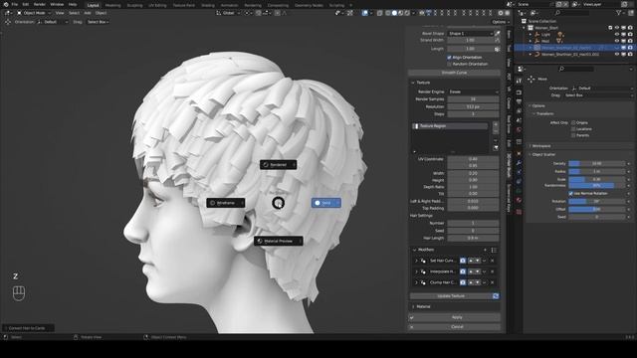The height and width of the screenshot is (358, 637).
Task: Open the Bevel Shape dropdown
Action: pyautogui.click(x=470, y=33)
